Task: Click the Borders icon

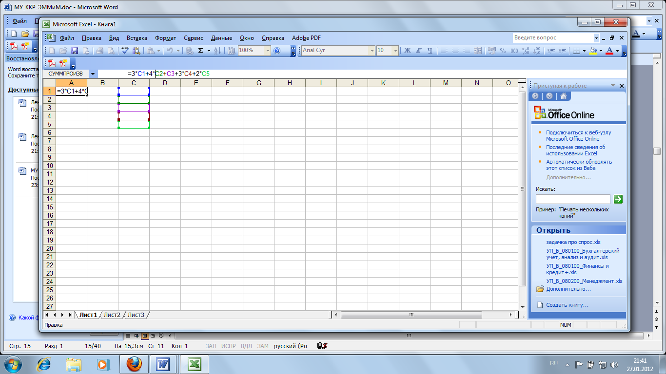Action: (x=576, y=50)
